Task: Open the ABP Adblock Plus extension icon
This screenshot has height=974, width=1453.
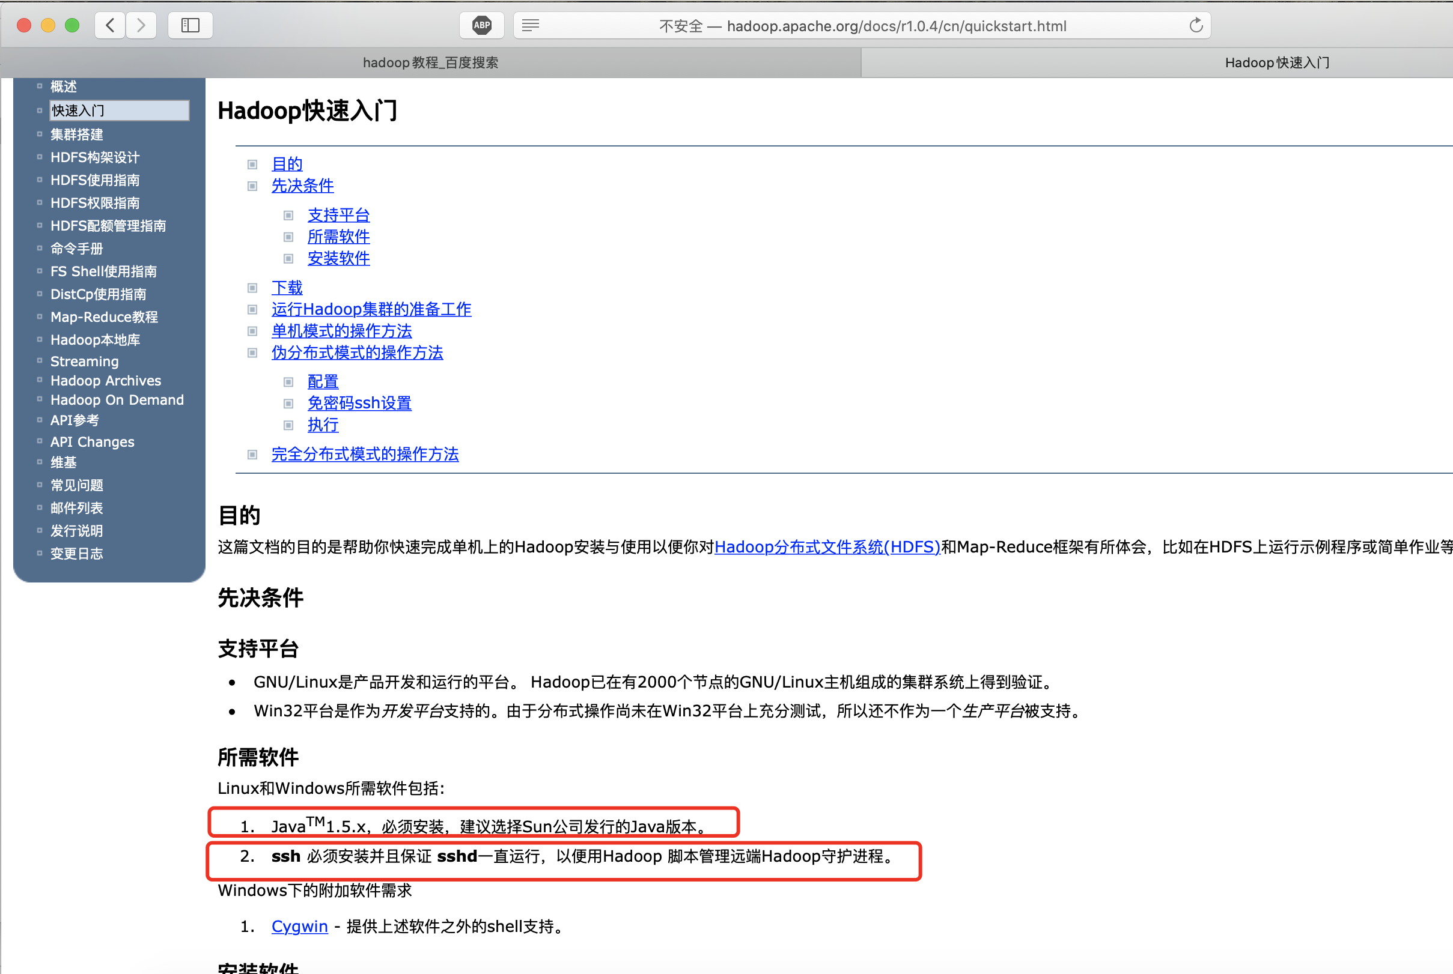Action: pyautogui.click(x=482, y=25)
